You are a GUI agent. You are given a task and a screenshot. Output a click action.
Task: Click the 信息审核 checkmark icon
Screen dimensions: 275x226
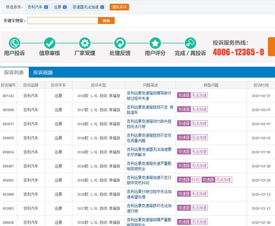49,43
